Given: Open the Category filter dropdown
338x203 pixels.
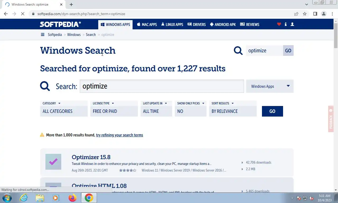Looking at the screenshot, I should [64, 108].
